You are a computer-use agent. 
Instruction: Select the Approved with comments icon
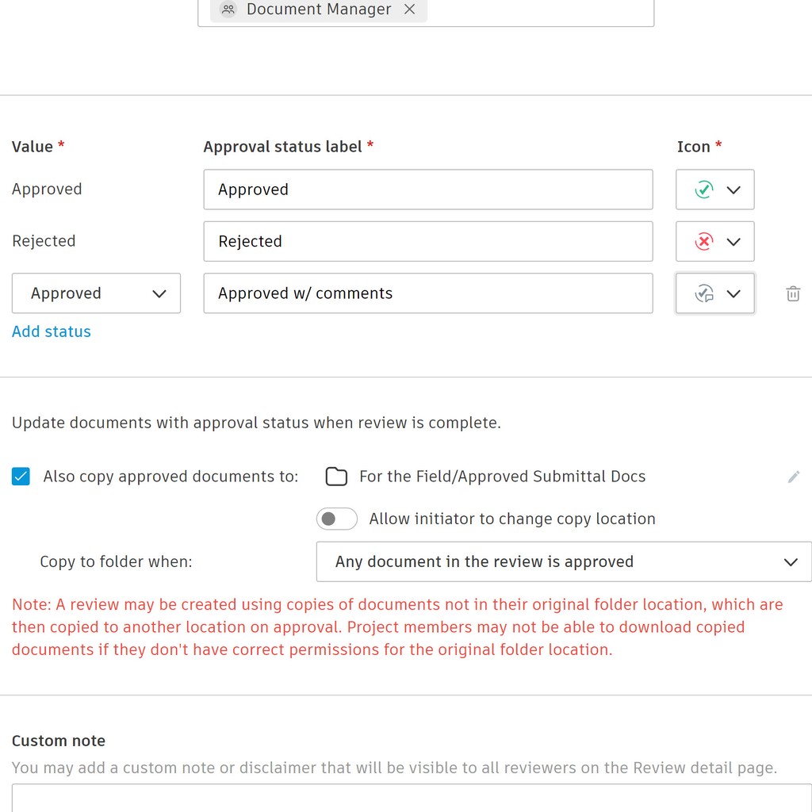704,293
